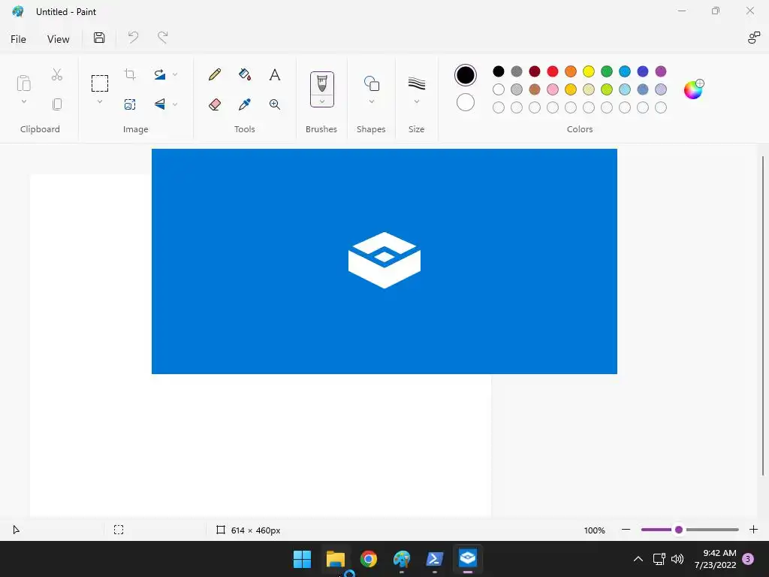Click the volume speaker tray icon
Screen dimensions: 769x577
click(x=677, y=559)
